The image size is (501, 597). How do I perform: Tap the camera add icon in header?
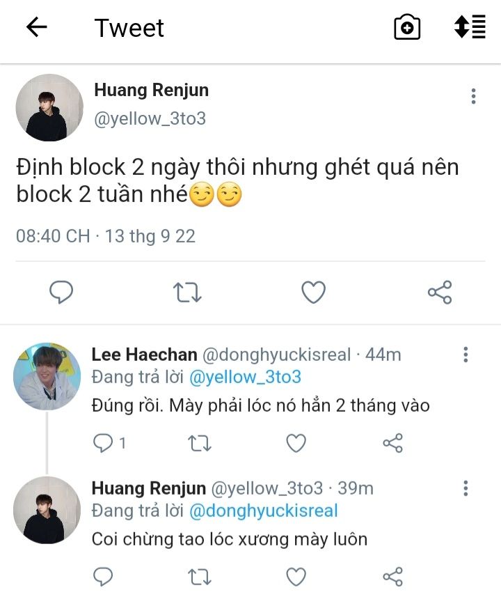[x=407, y=28]
